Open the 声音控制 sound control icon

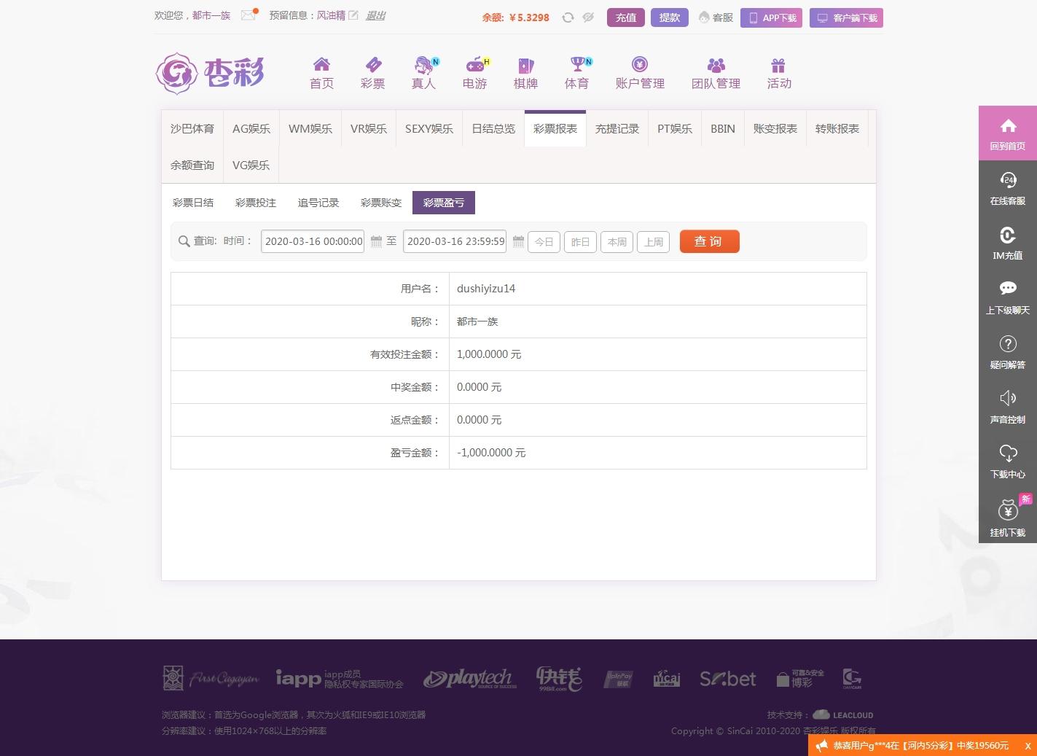[1007, 406]
